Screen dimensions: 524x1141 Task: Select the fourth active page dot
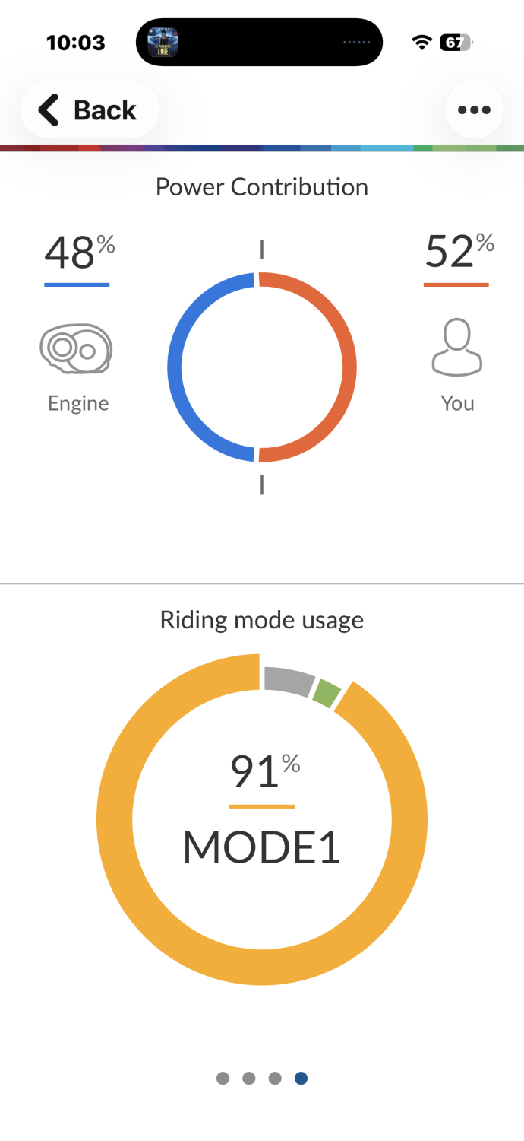[301, 1078]
